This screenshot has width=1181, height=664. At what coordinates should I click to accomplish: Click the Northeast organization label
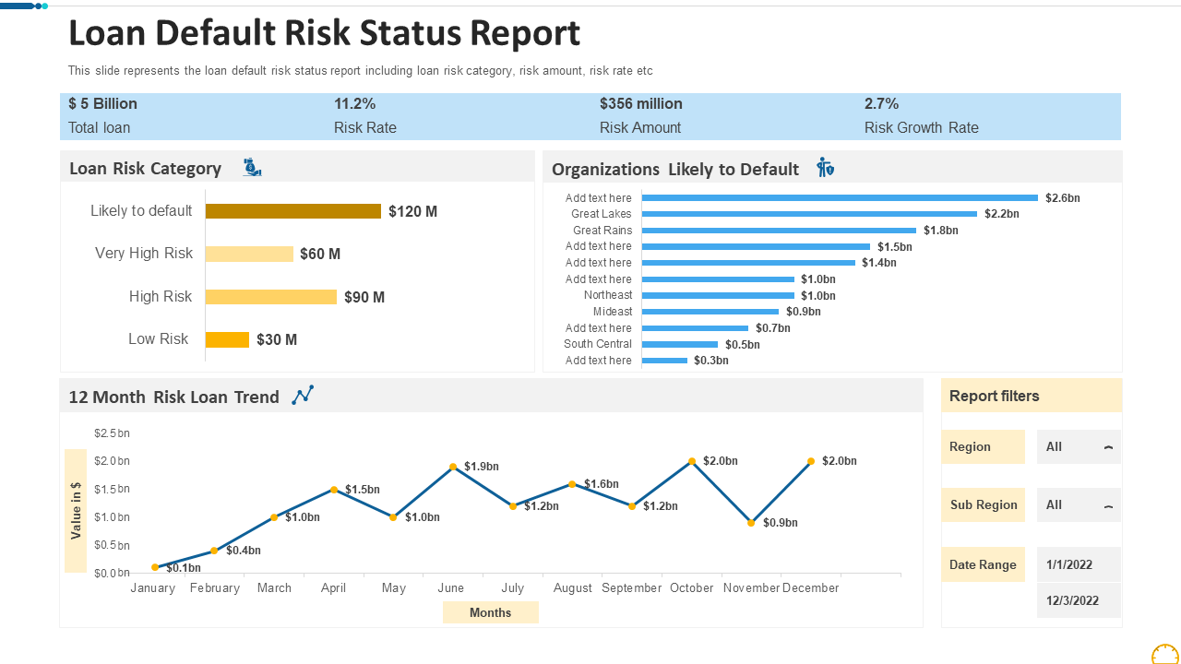point(608,295)
